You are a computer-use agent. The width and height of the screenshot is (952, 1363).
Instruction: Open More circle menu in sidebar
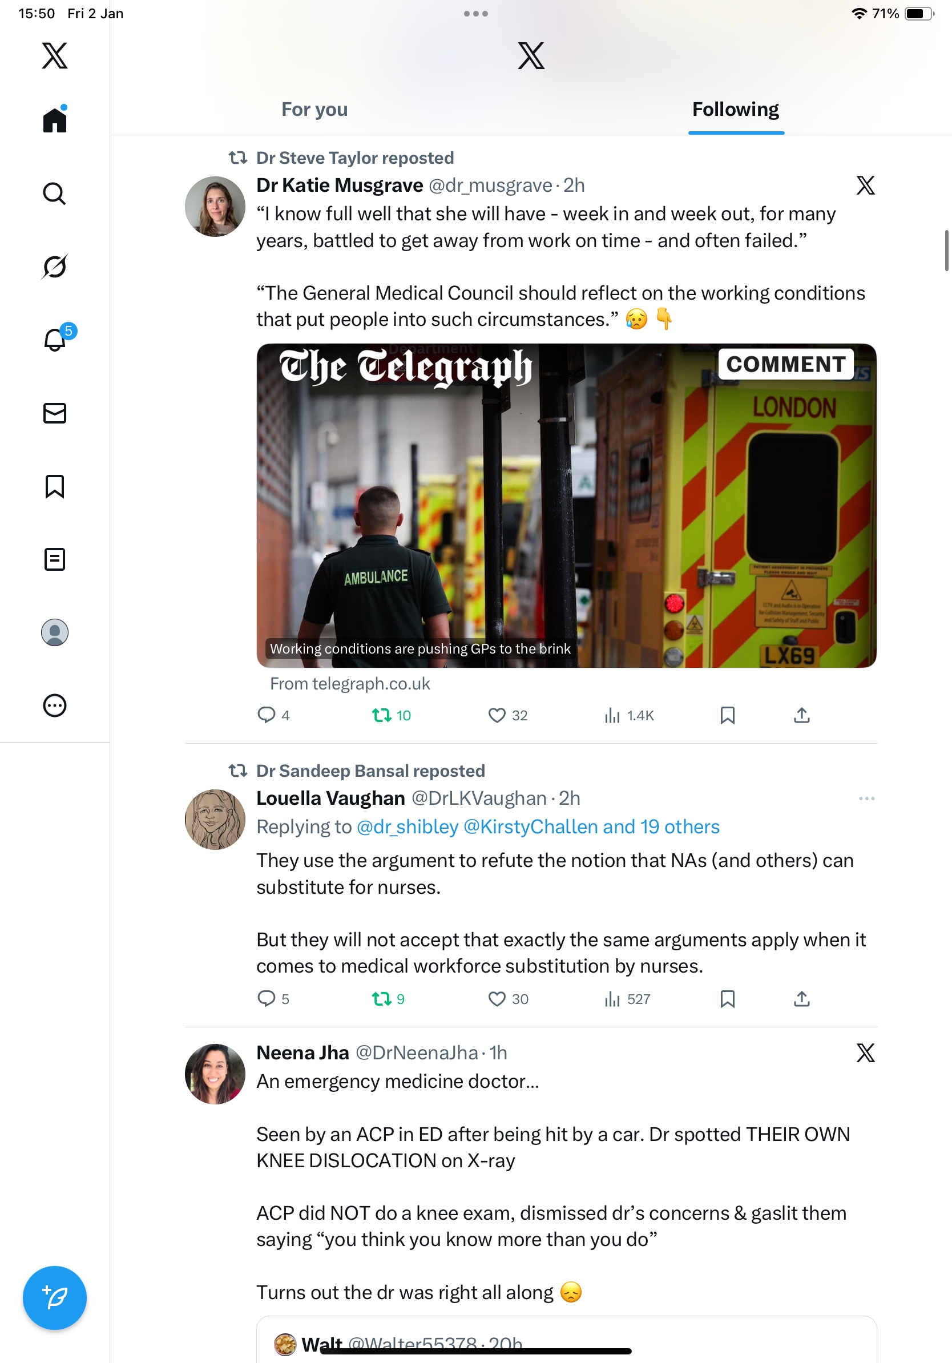[55, 706]
